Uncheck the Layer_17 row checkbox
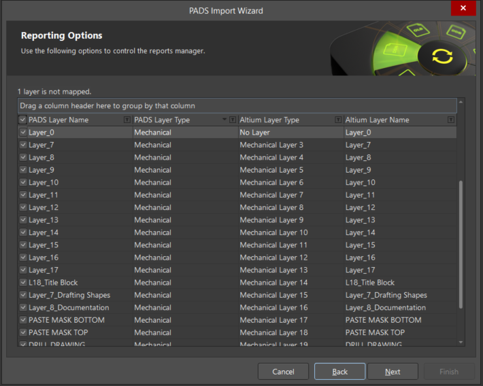The image size is (483, 386). [x=23, y=270]
